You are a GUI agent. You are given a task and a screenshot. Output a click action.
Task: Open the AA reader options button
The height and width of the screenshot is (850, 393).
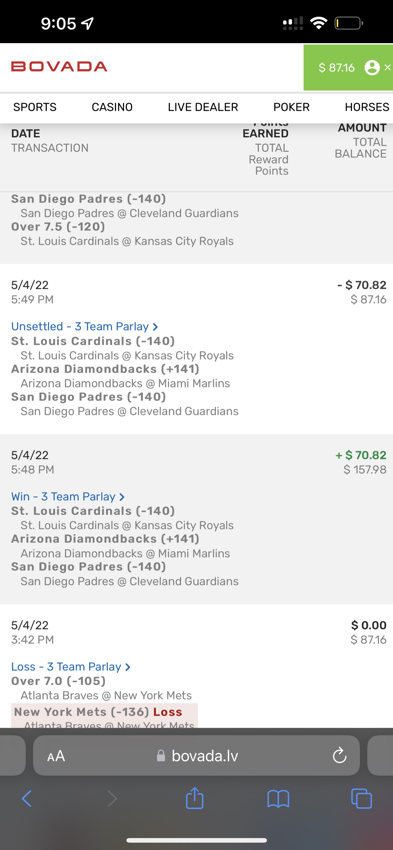pyautogui.click(x=56, y=756)
